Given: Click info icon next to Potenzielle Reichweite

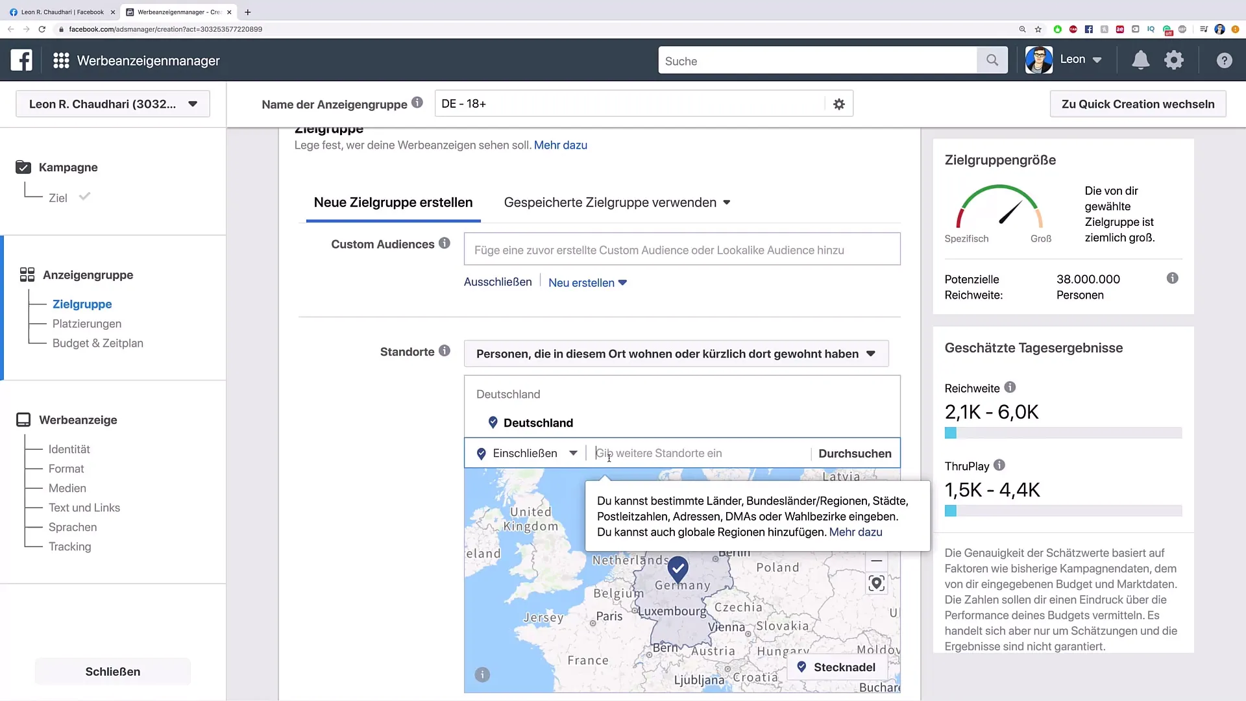Looking at the screenshot, I should tap(1172, 278).
